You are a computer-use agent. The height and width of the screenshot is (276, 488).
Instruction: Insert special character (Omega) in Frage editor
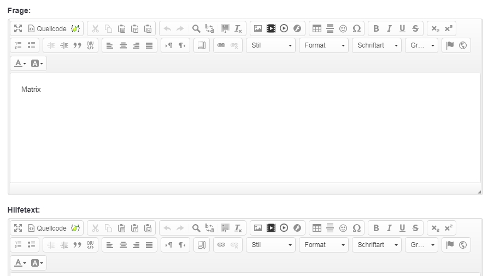pos(357,28)
